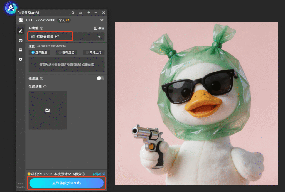Open the saved records sidebar icon

click(21, 50)
